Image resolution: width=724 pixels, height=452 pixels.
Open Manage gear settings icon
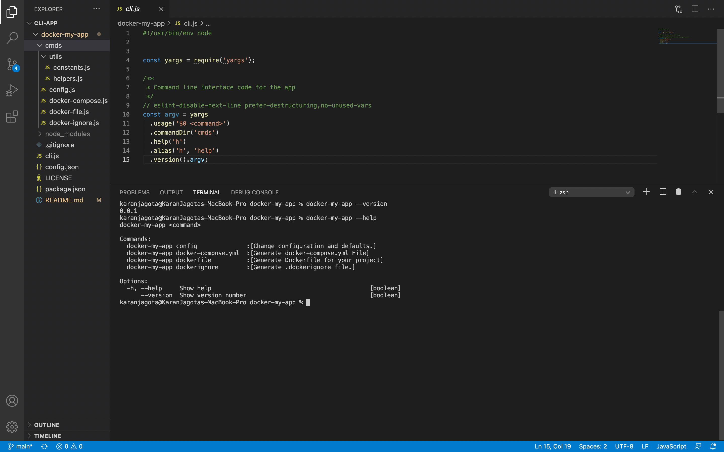click(12, 427)
